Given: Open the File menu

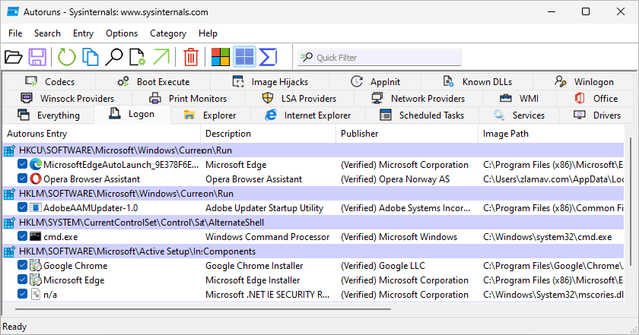Looking at the screenshot, I should 15,33.
